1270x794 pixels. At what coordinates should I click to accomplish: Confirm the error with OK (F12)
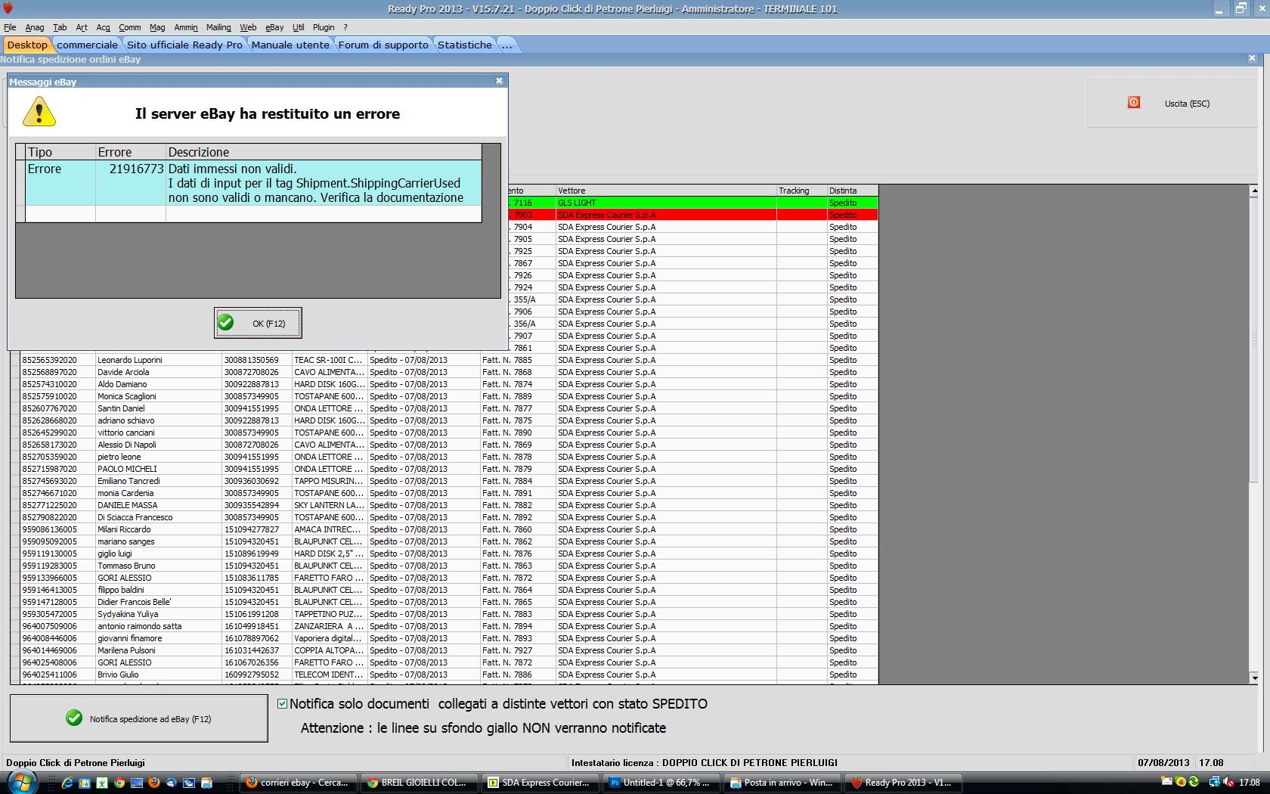[x=258, y=323]
